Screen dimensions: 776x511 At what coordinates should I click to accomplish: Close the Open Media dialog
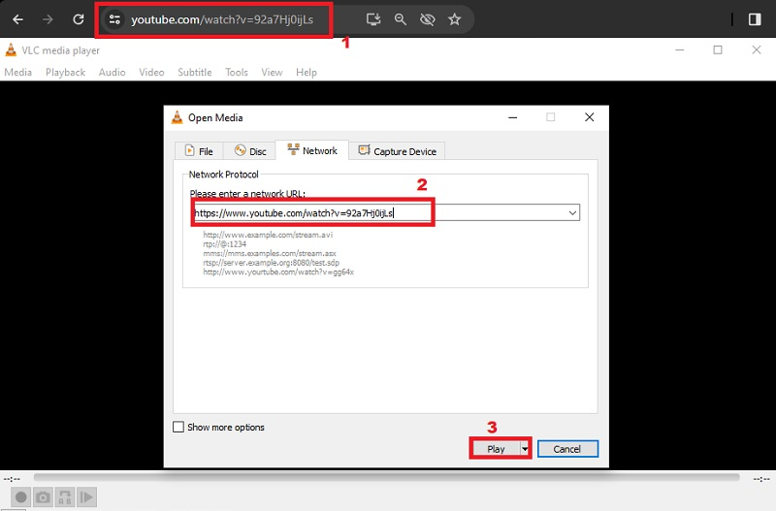pos(589,117)
